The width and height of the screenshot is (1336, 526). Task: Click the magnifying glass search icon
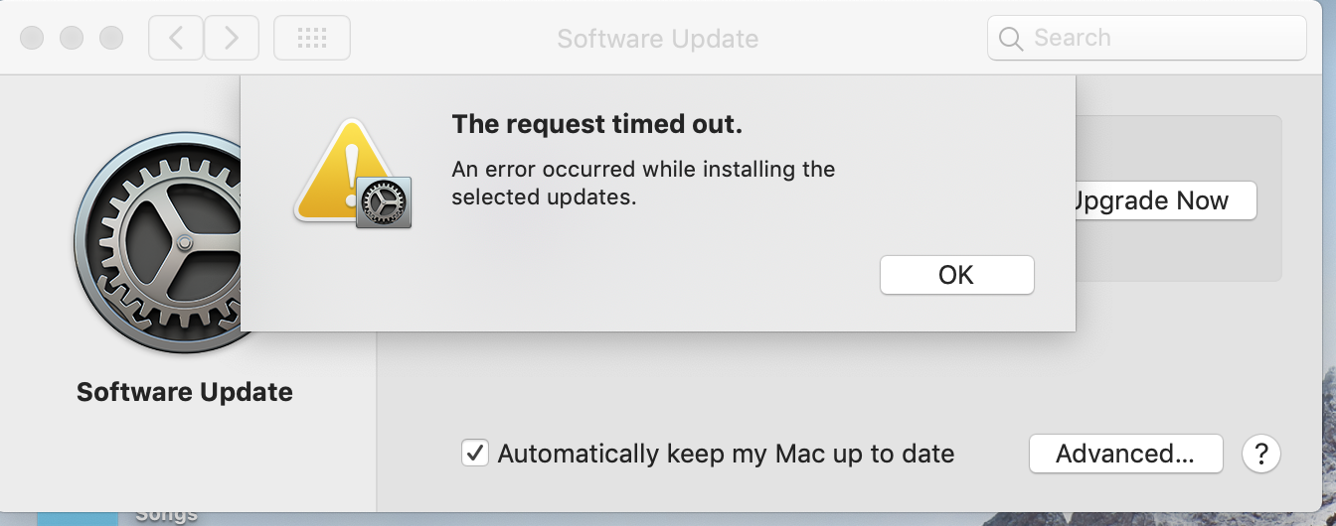point(1011,39)
